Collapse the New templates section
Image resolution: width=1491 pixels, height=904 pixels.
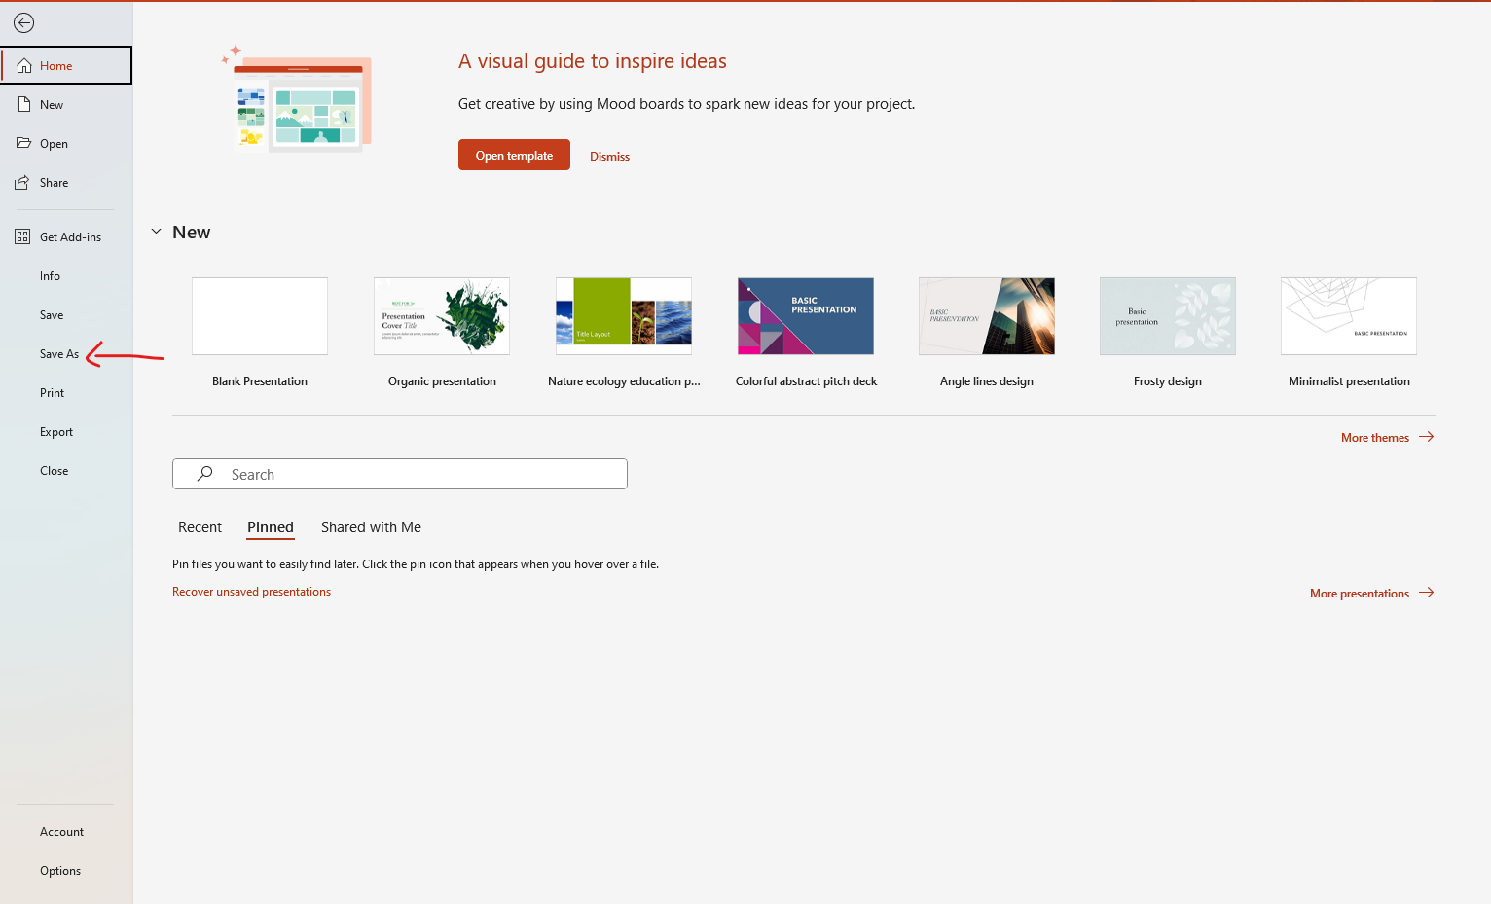click(x=157, y=231)
